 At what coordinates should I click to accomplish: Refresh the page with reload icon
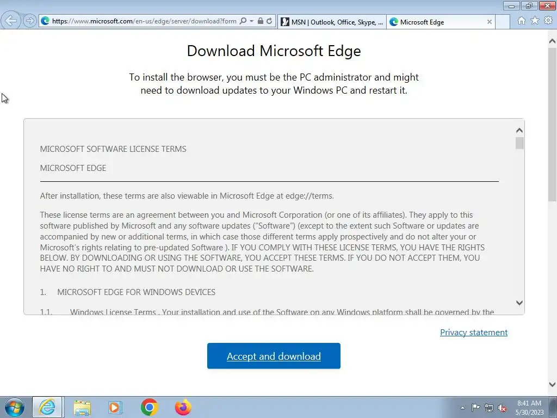269,21
